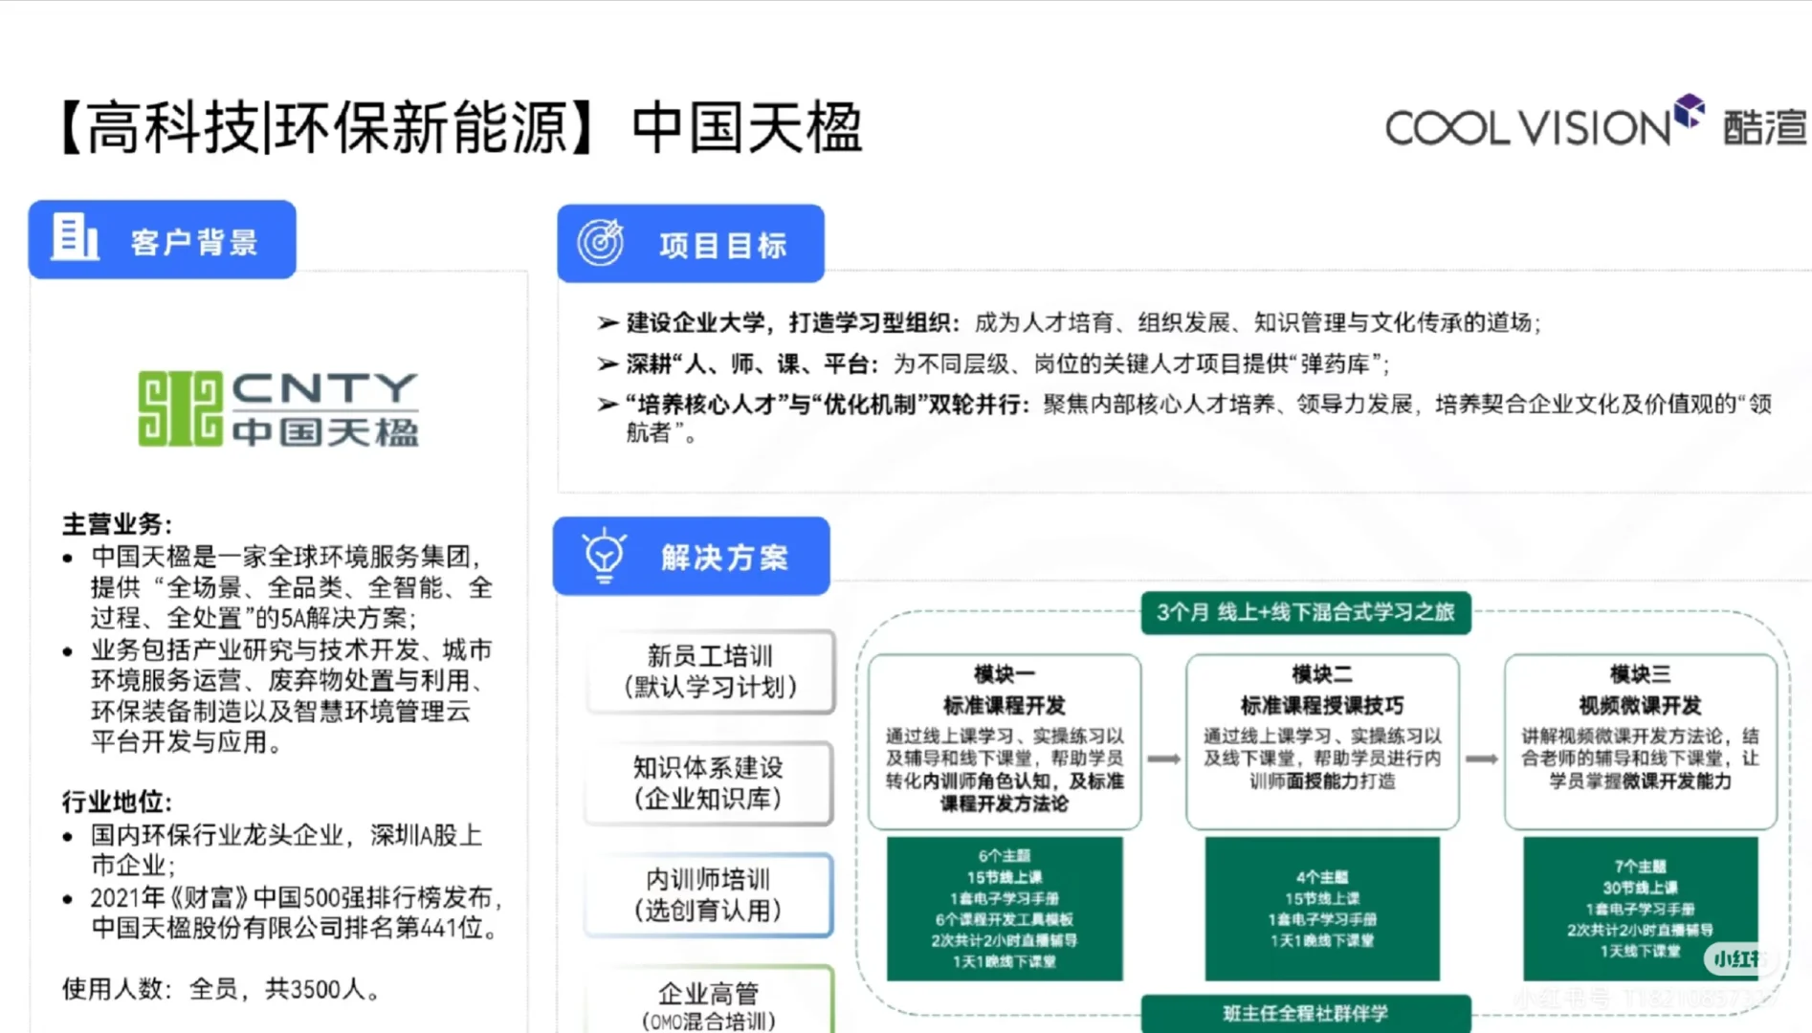Click the green box listing 7个主题
The image size is (1812, 1033).
[1641, 909]
